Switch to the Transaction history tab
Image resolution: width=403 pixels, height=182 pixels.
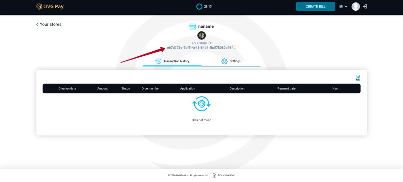172,61
